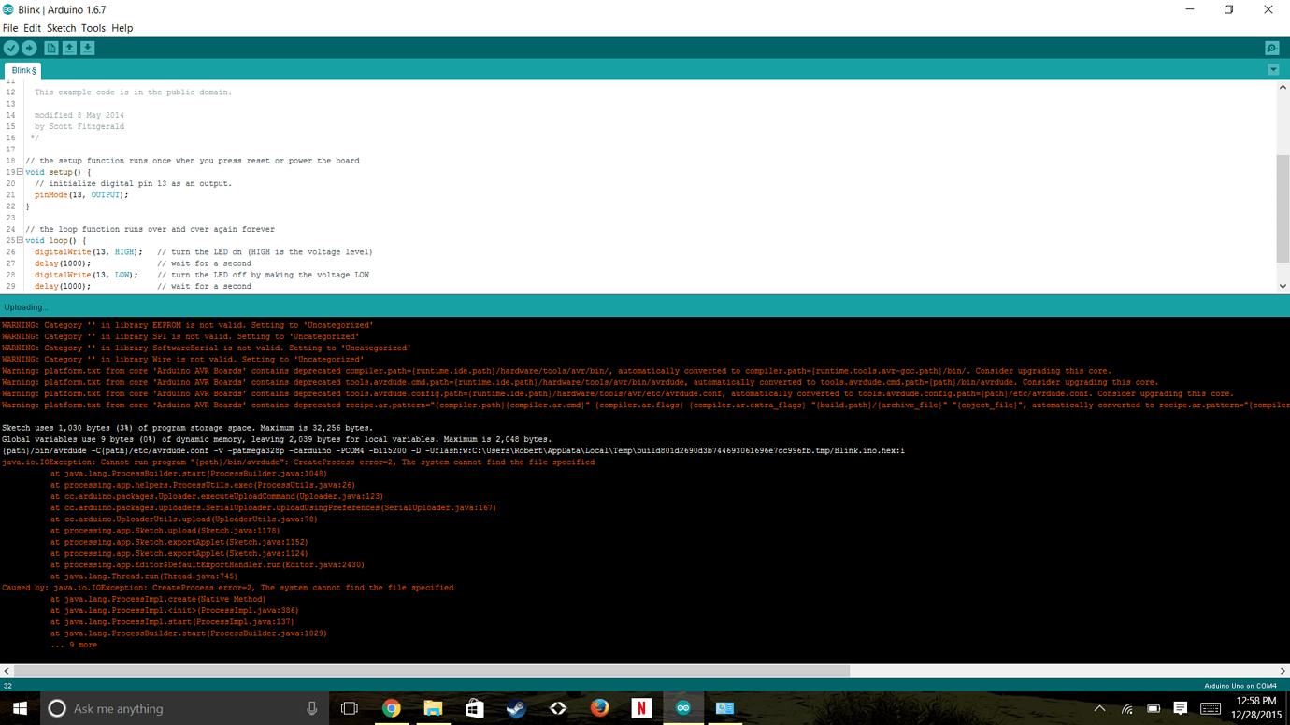Launch Firefox from the taskbar

(599, 708)
